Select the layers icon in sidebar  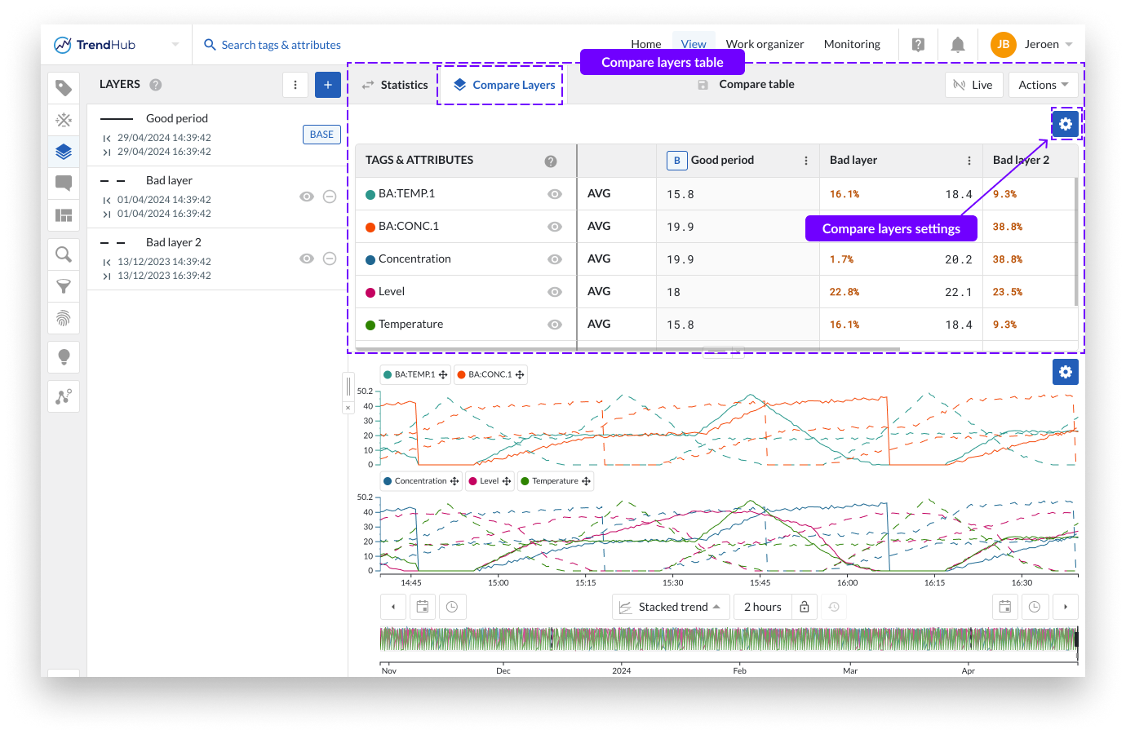64,152
